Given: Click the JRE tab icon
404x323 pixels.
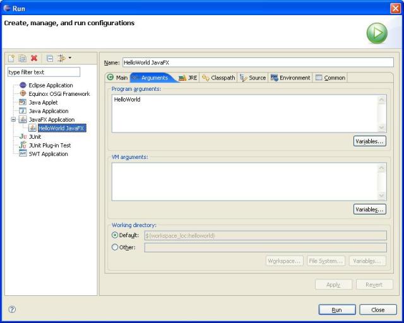Looking at the screenshot, I should 182,78.
